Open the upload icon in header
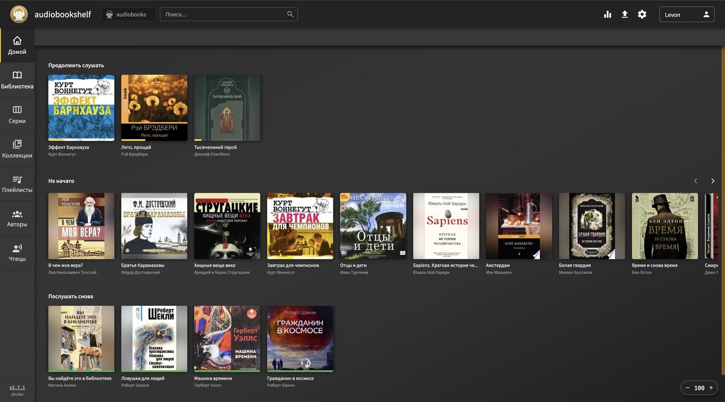The image size is (725, 402). click(625, 15)
